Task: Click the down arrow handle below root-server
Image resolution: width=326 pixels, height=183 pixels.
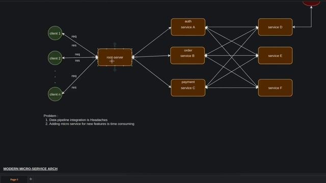Action: pos(115,70)
